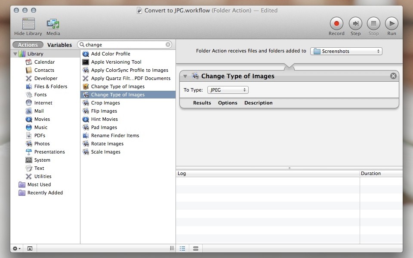The height and width of the screenshot is (258, 413).
Task: Click the Step button in toolbar
Action: (x=355, y=23)
